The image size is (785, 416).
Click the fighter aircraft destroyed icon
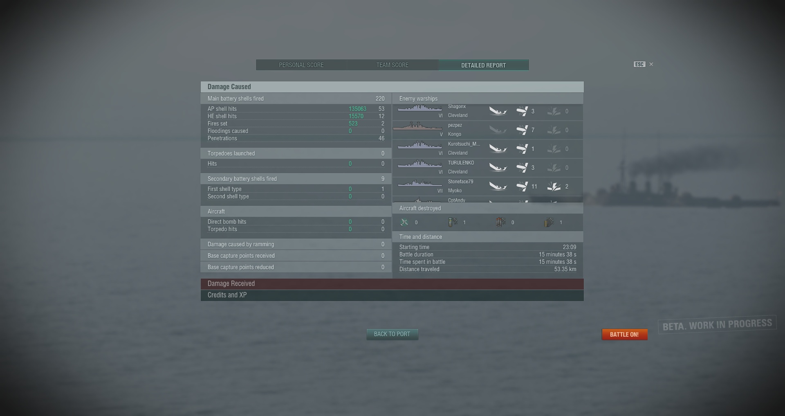pos(404,222)
